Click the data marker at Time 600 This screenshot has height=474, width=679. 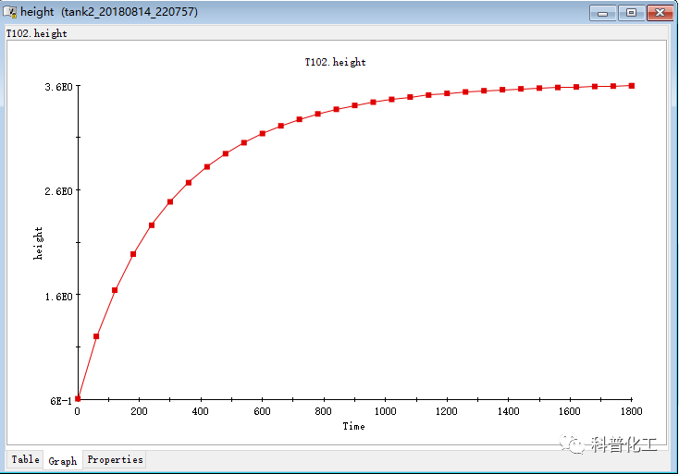263,134
